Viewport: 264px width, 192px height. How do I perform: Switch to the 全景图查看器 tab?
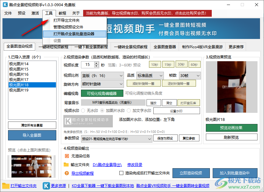coord(165,47)
